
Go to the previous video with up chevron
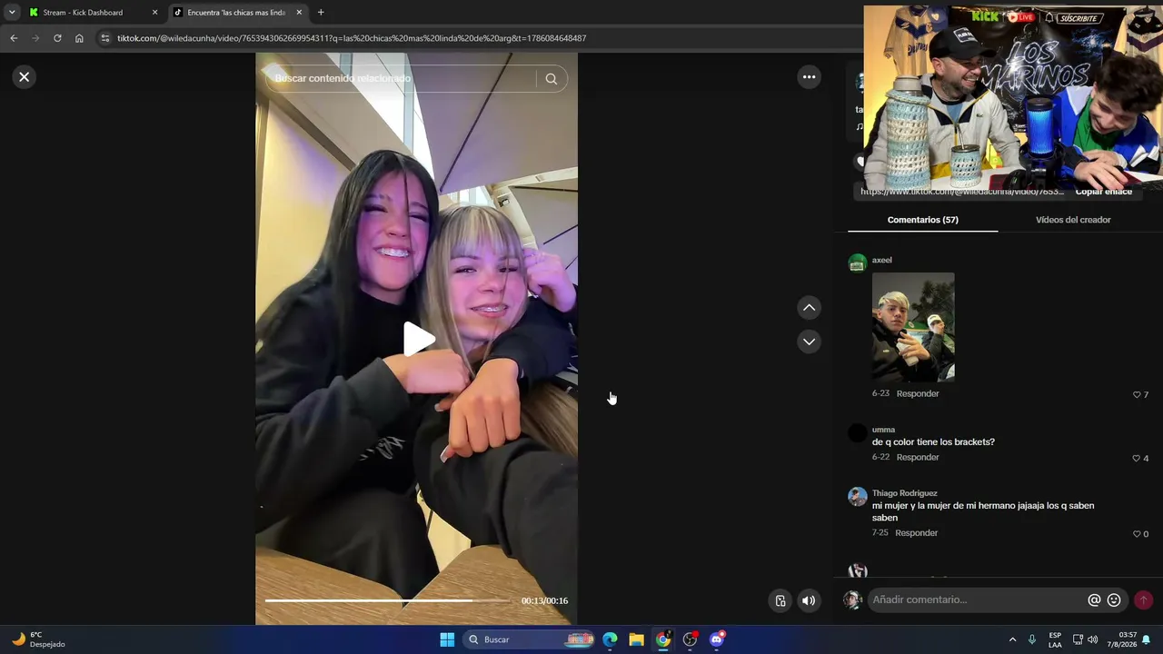point(809,308)
